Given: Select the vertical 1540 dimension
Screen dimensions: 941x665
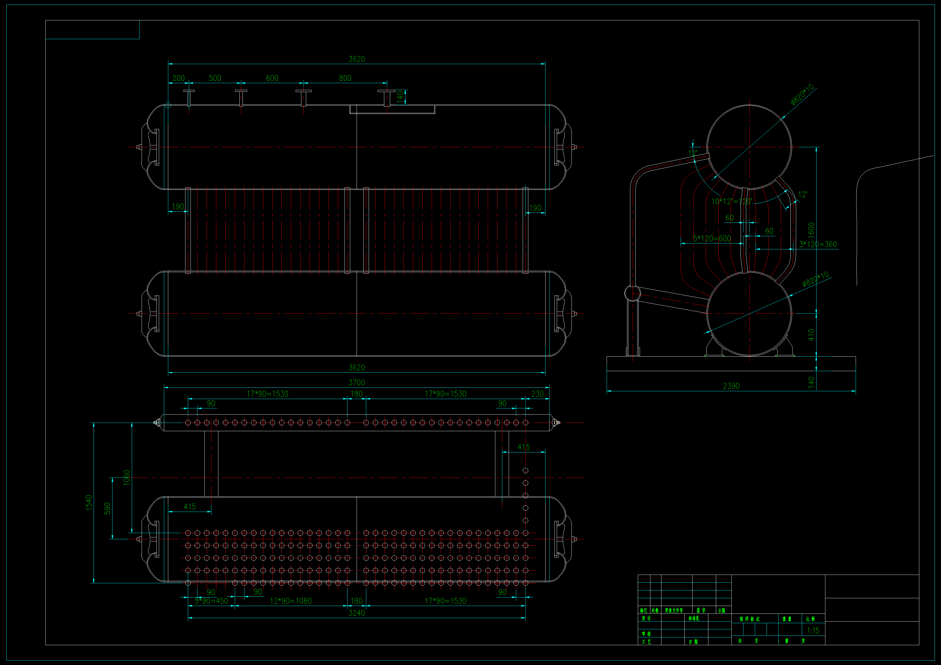Looking at the screenshot, I should (x=89, y=503).
